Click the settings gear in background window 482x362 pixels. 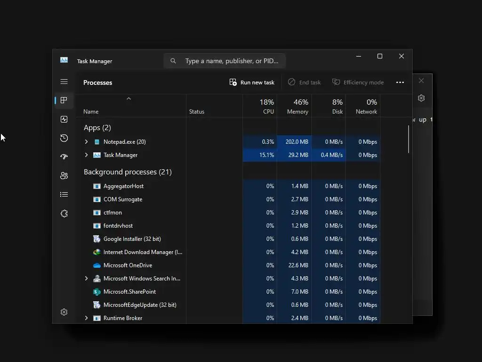click(x=421, y=98)
